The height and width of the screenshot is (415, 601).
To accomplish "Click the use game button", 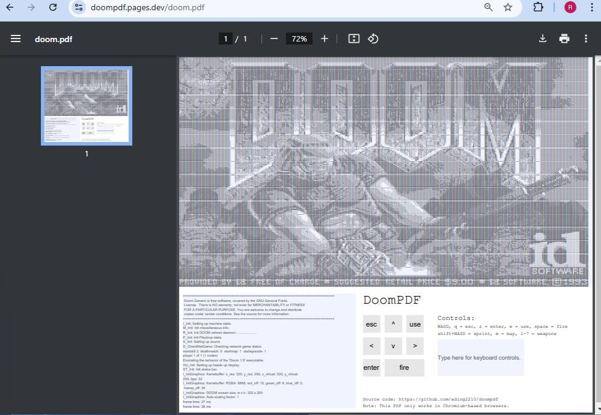I will point(415,324).
